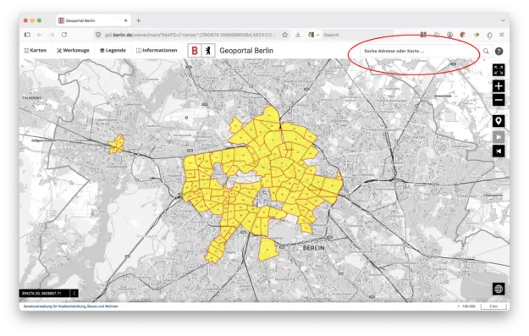Locate my position with the pin icon
The width and height of the screenshot is (529, 336).
click(499, 121)
